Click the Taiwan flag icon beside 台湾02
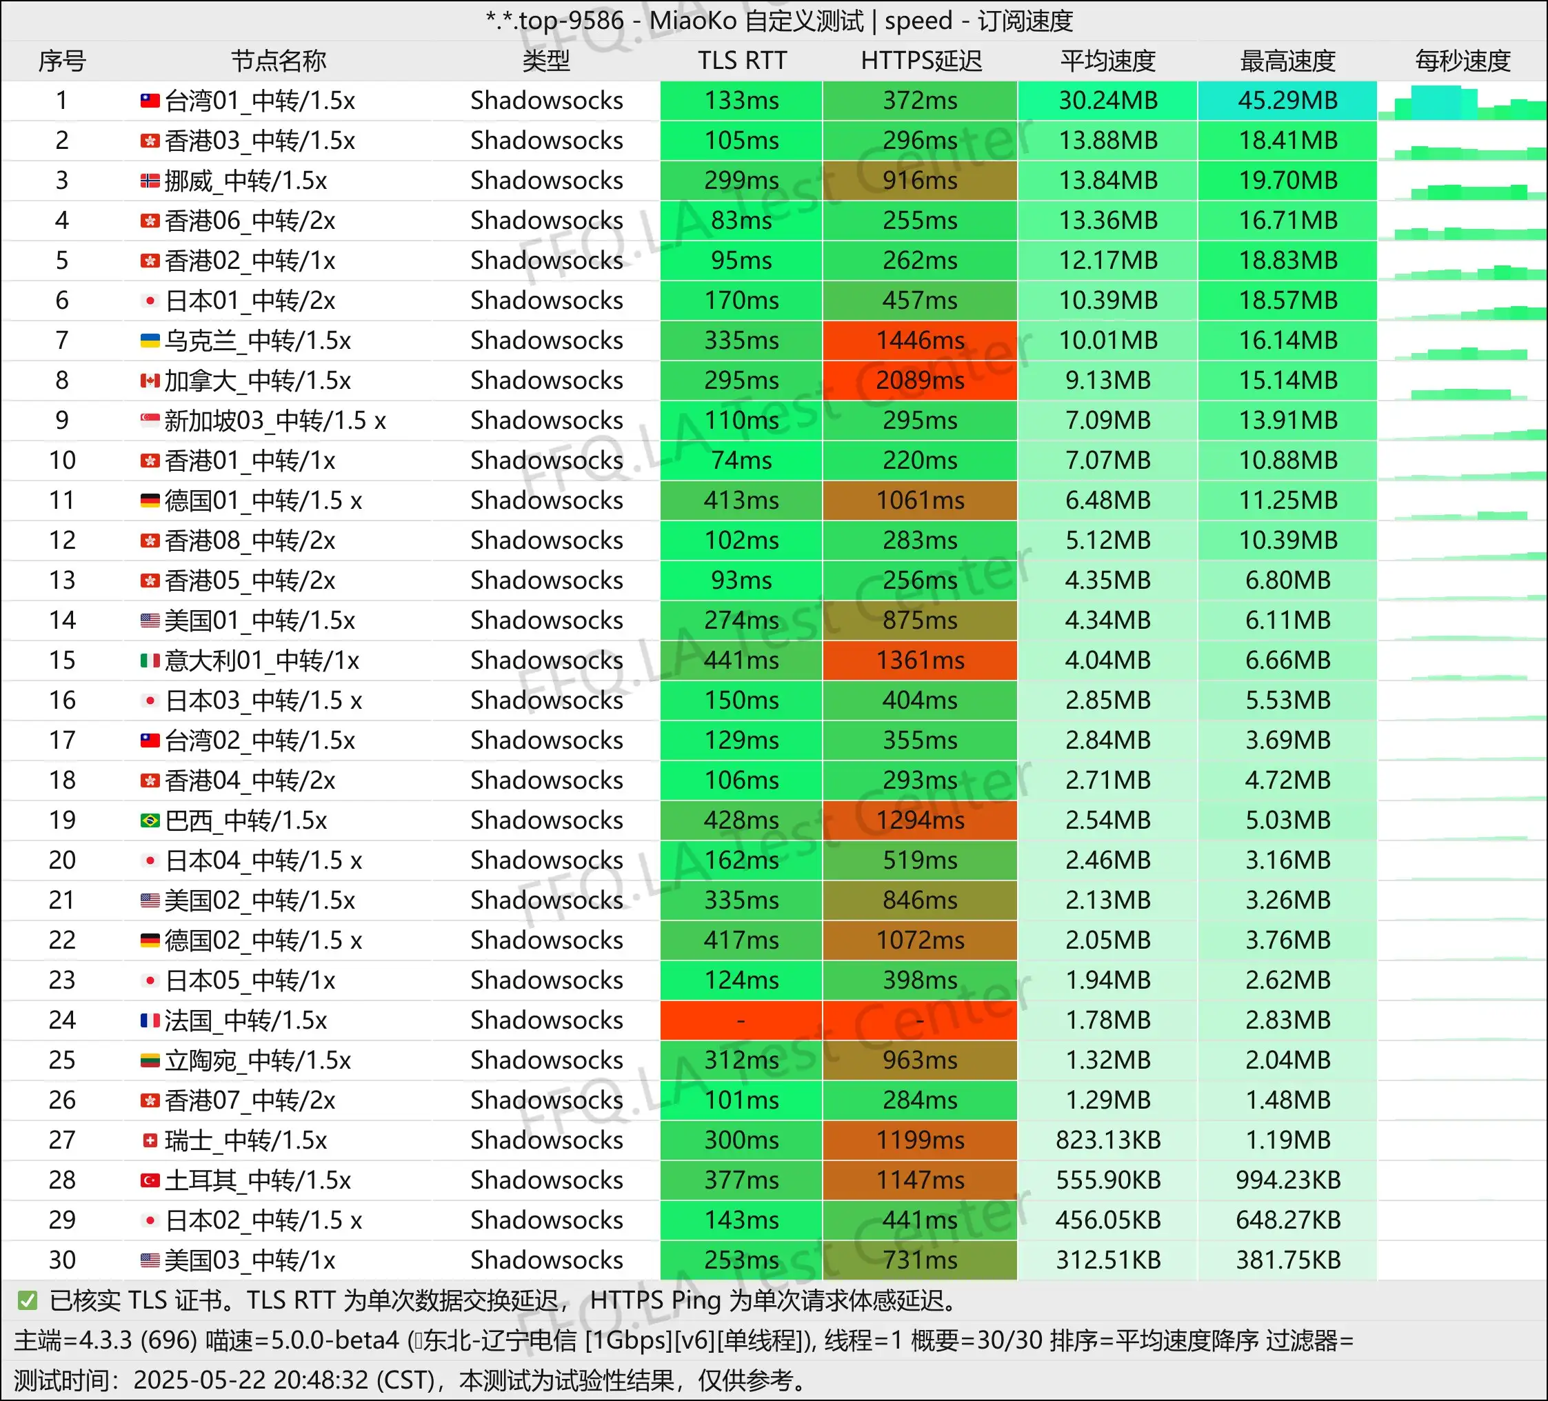1548x1401 pixels. (x=150, y=740)
